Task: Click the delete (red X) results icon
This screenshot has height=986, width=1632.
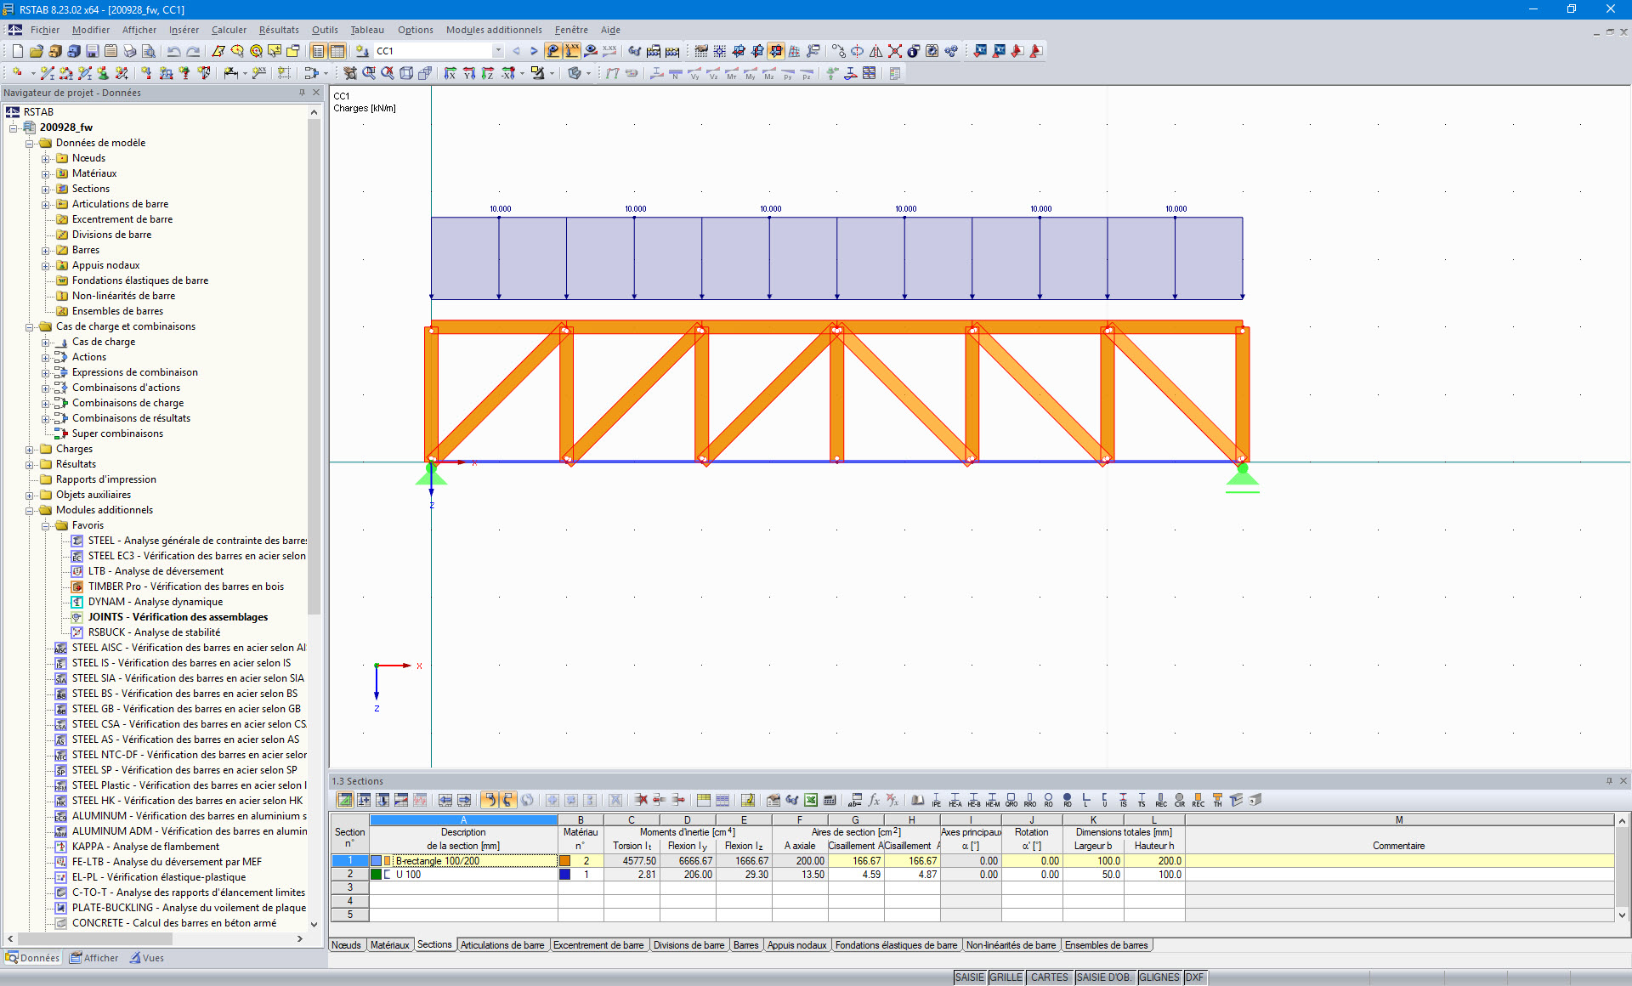Action: click(x=895, y=51)
